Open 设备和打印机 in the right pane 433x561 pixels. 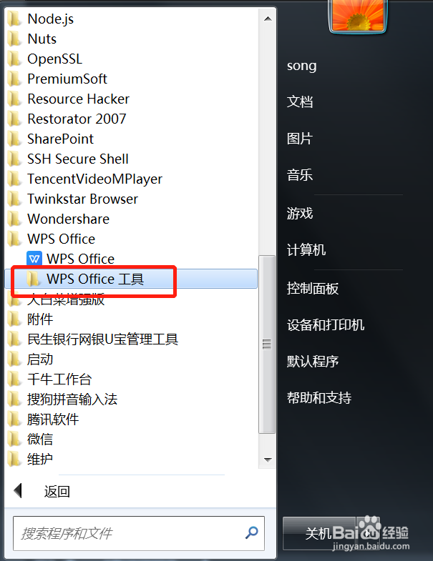click(326, 325)
